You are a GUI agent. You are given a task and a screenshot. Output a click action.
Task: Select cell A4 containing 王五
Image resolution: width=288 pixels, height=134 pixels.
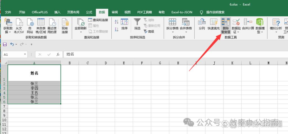(34, 93)
